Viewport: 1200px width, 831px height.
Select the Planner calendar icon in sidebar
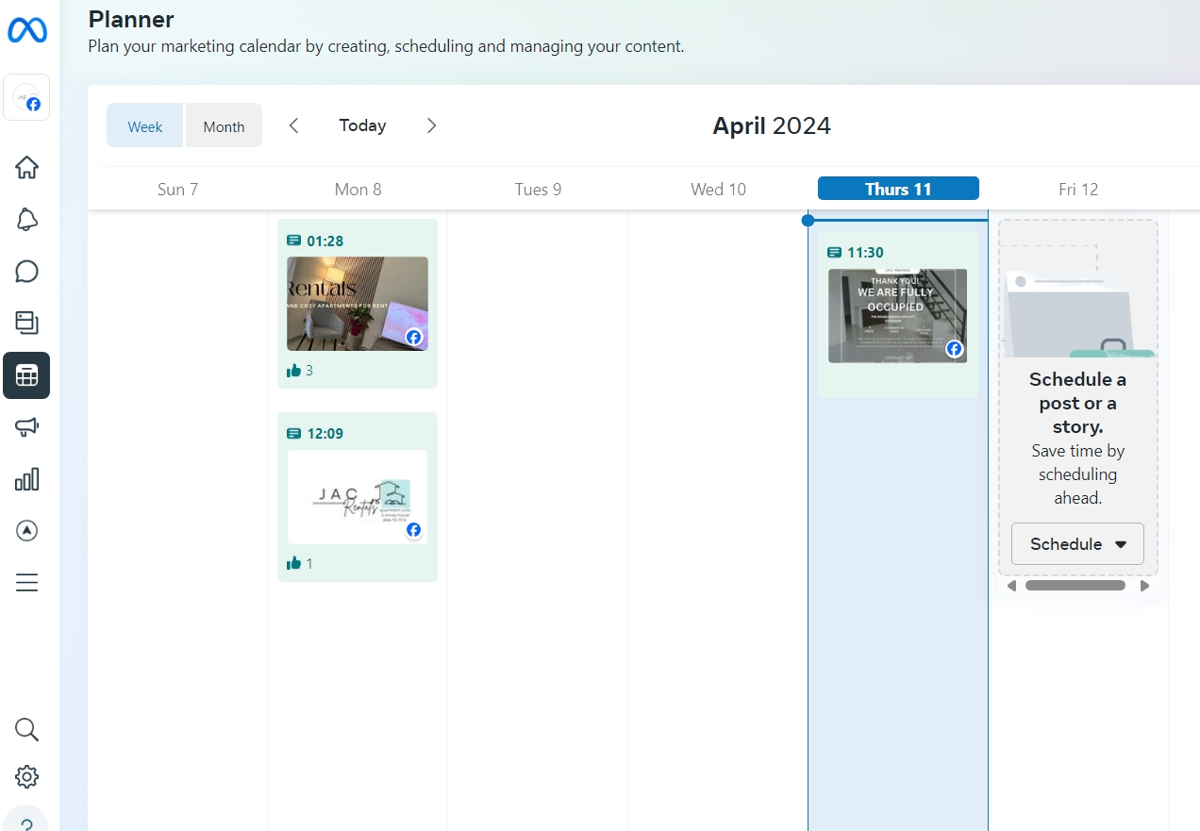pyautogui.click(x=26, y=375)
